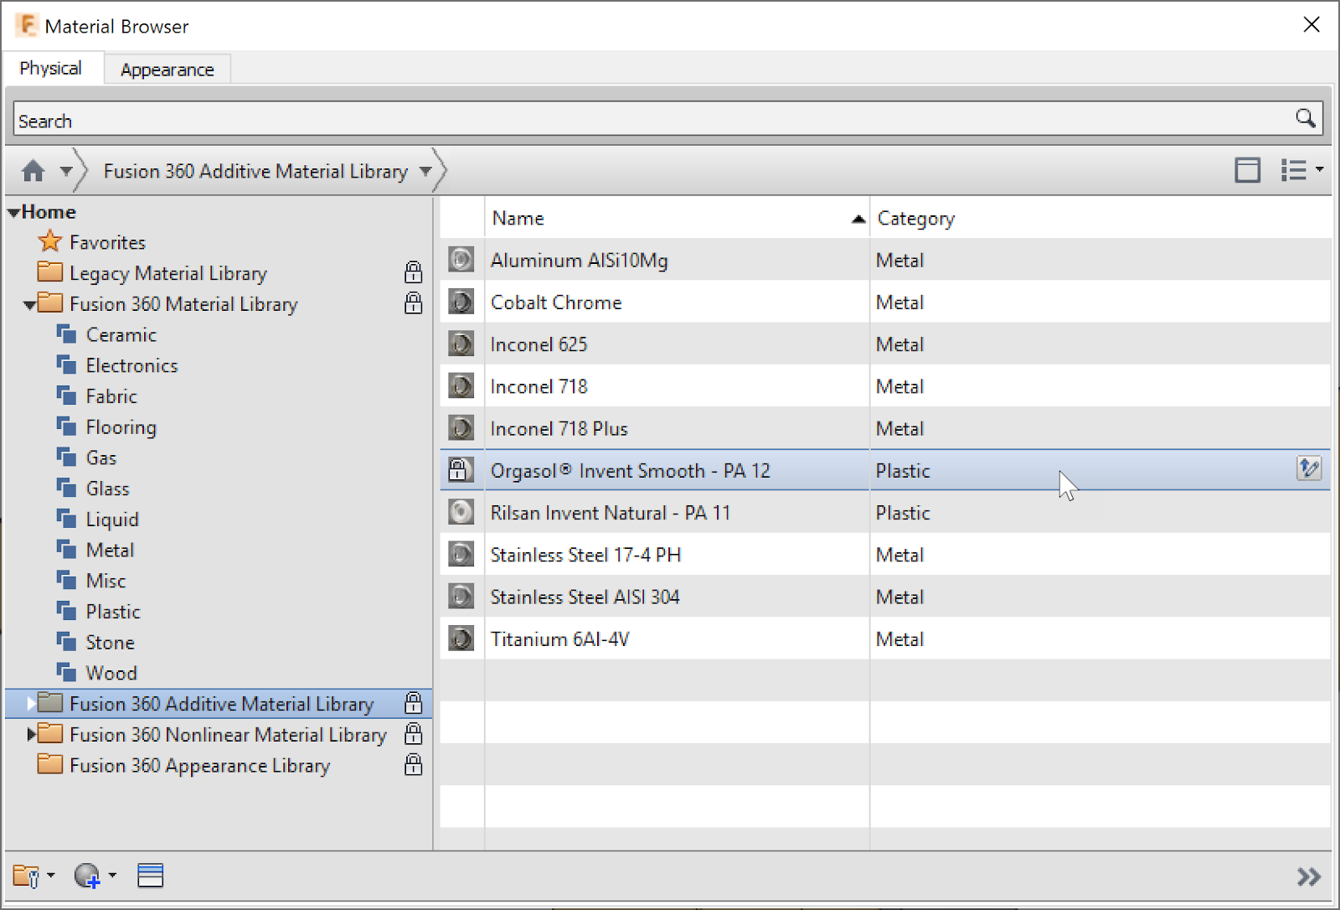Screen dimensions: 1340x910
Task: Switch to the Appearance tab
Action: (x=167, y=70)
